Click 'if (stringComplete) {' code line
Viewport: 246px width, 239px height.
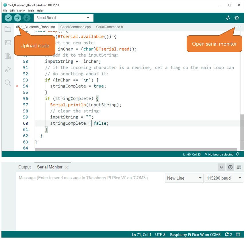pyautogui.click(x=72, y=99)
